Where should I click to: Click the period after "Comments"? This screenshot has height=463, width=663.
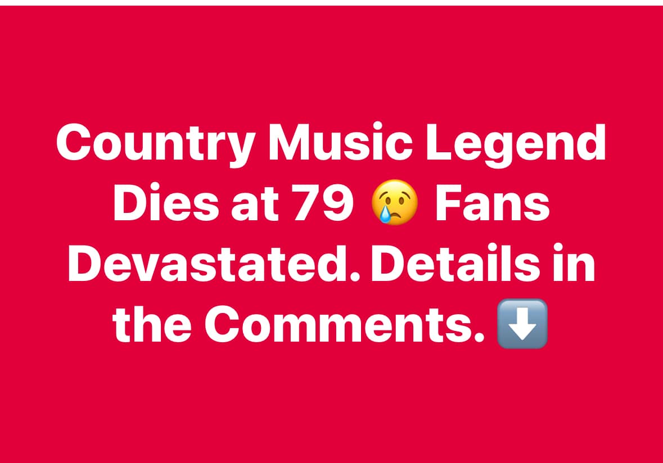480,338
